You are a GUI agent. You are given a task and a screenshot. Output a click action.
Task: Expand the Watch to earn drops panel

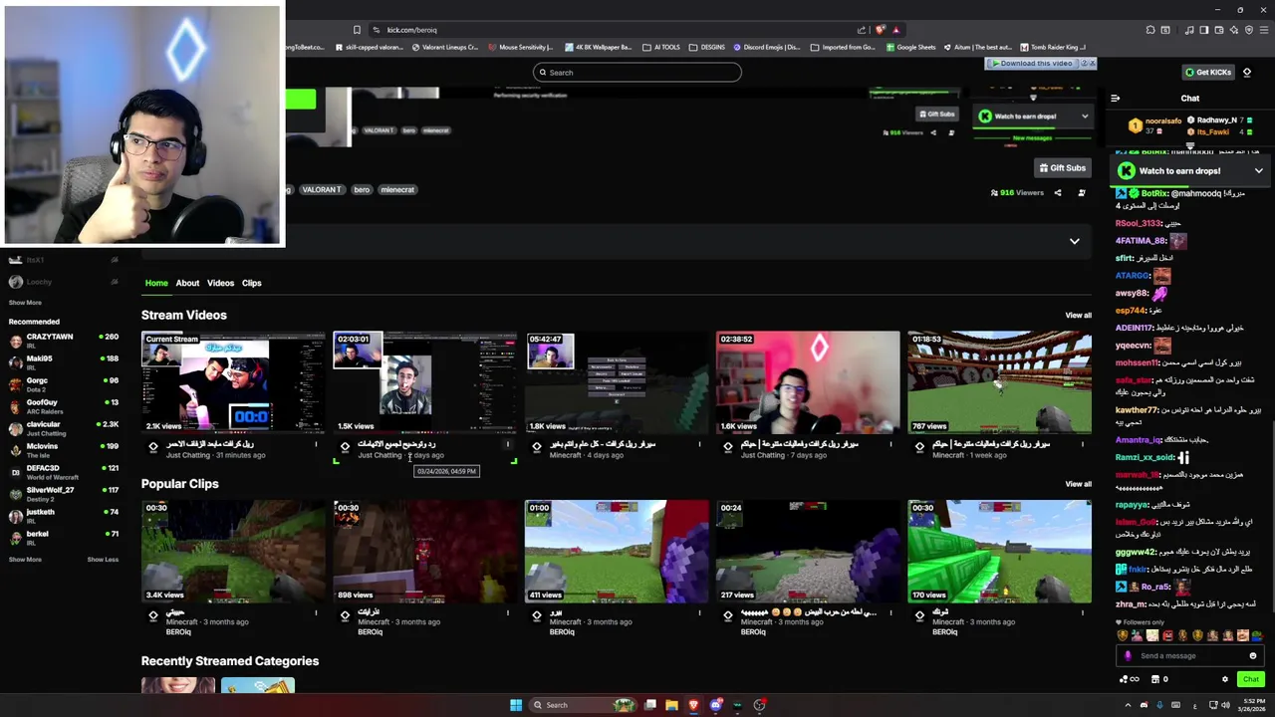coord(1258,171)
